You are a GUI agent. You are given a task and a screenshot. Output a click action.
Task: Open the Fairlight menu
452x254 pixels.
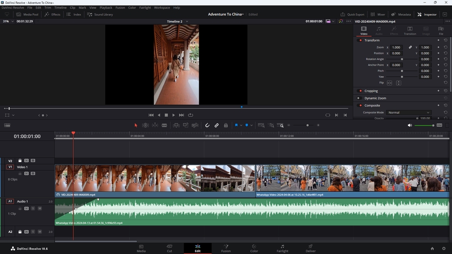click(145, 8)
